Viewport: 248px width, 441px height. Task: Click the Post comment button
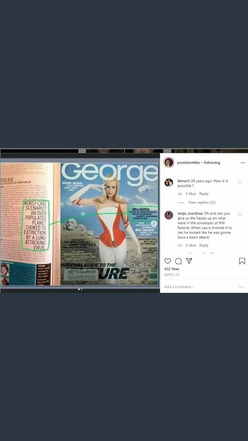pos(241,287)
